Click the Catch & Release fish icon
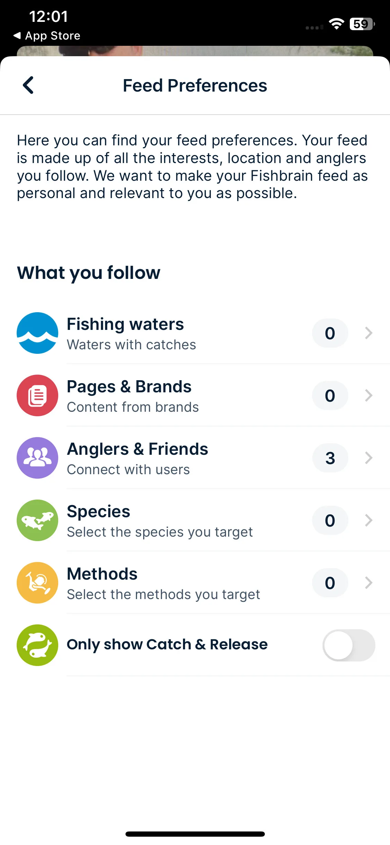This screenshot has height=845, width=390. pyautogui.click(x=37, y=645)
